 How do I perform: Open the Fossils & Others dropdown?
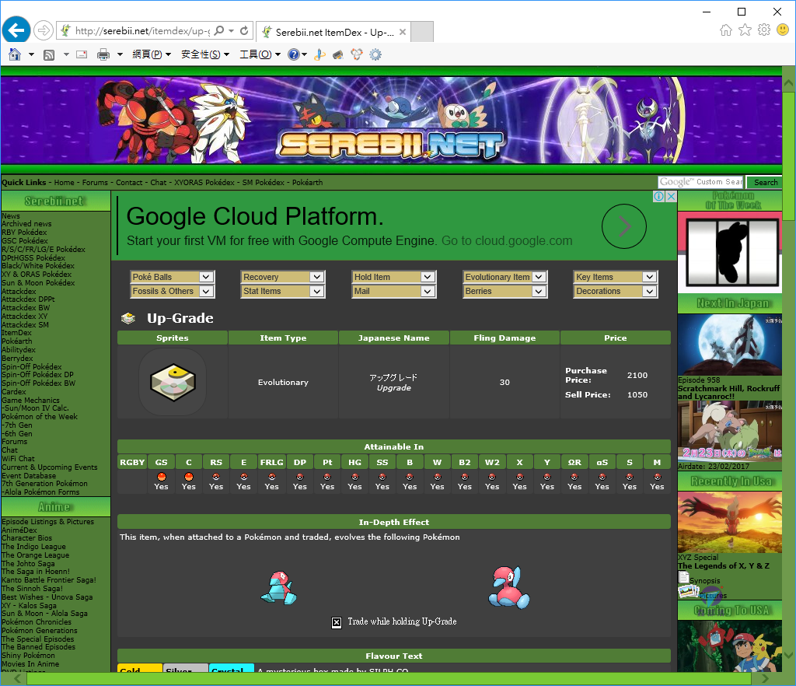(172, 291)
